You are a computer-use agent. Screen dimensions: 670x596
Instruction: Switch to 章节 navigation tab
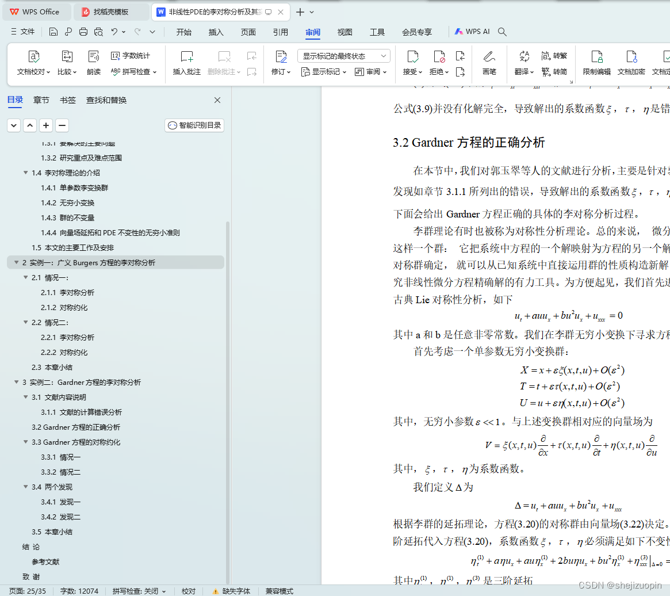(41, 100)
